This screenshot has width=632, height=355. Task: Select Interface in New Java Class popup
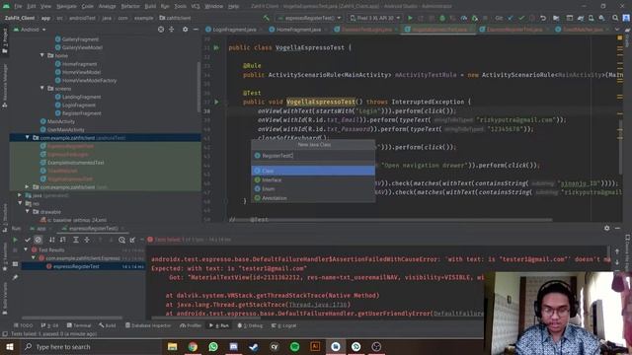point(313,179)
